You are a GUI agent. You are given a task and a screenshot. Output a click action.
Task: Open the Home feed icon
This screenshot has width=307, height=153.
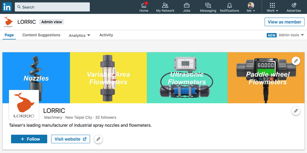coord(144,7)
